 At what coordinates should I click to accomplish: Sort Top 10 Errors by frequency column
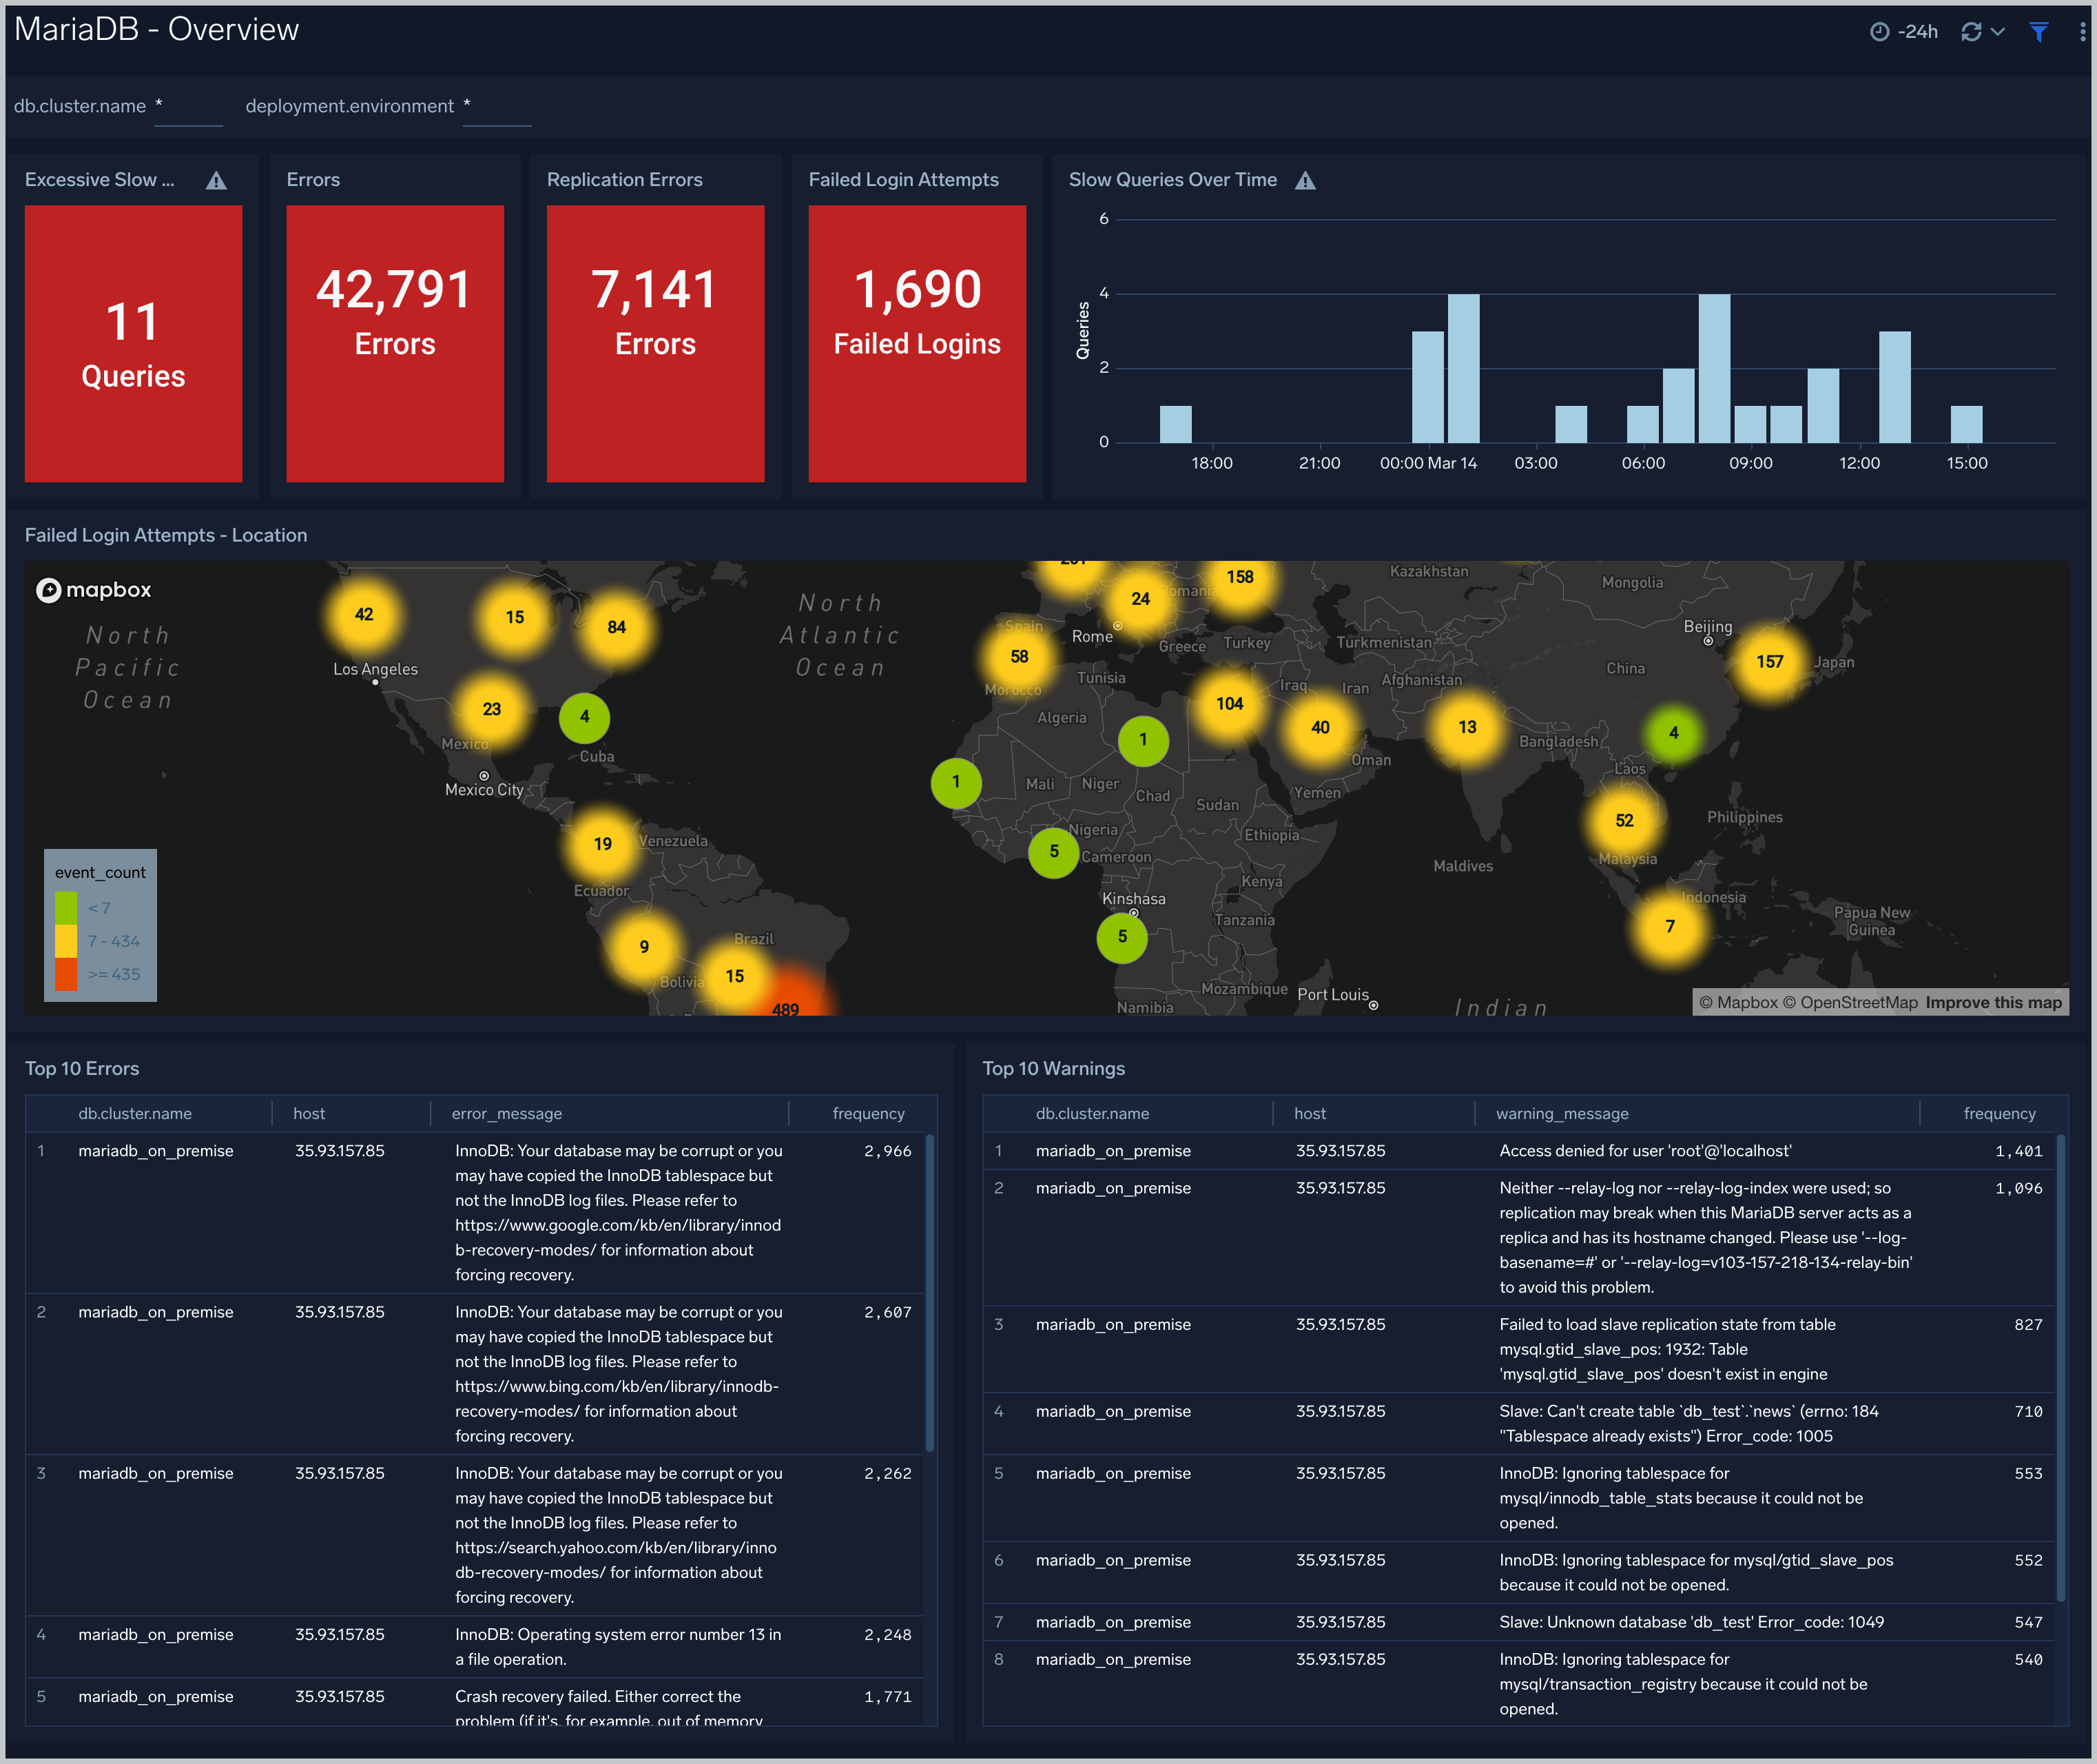point(867,1114)
